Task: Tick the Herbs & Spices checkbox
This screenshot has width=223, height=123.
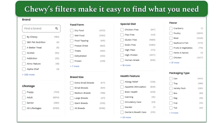Action: [171, 53]
